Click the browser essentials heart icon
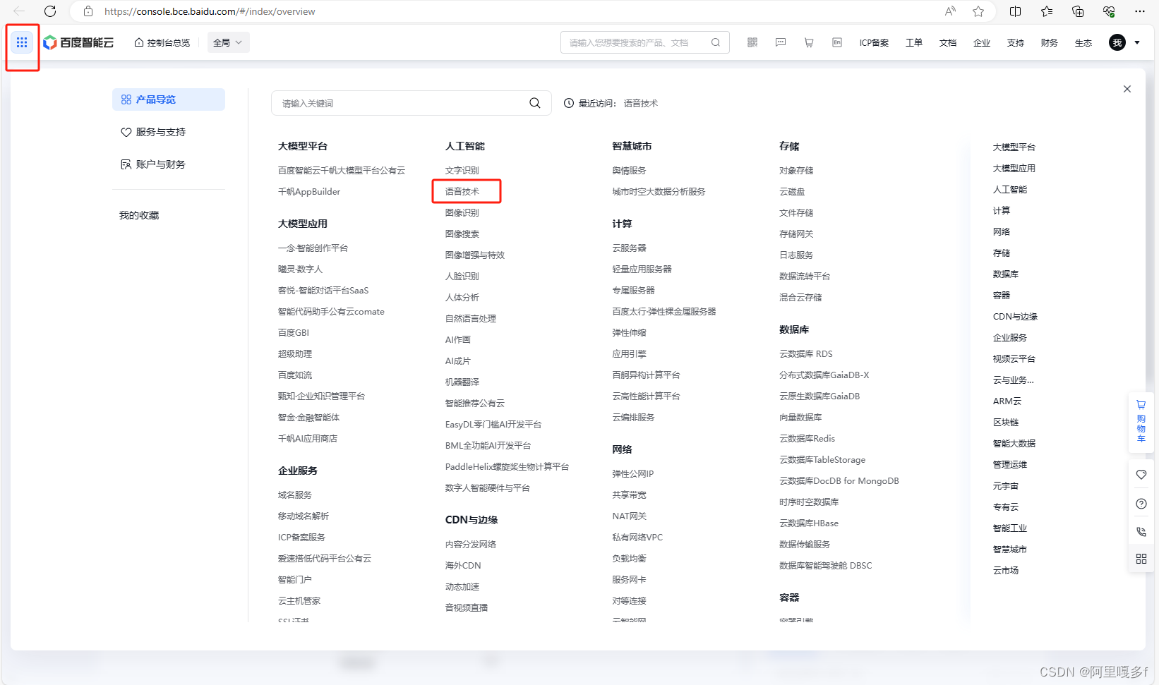 (1109, 11)
